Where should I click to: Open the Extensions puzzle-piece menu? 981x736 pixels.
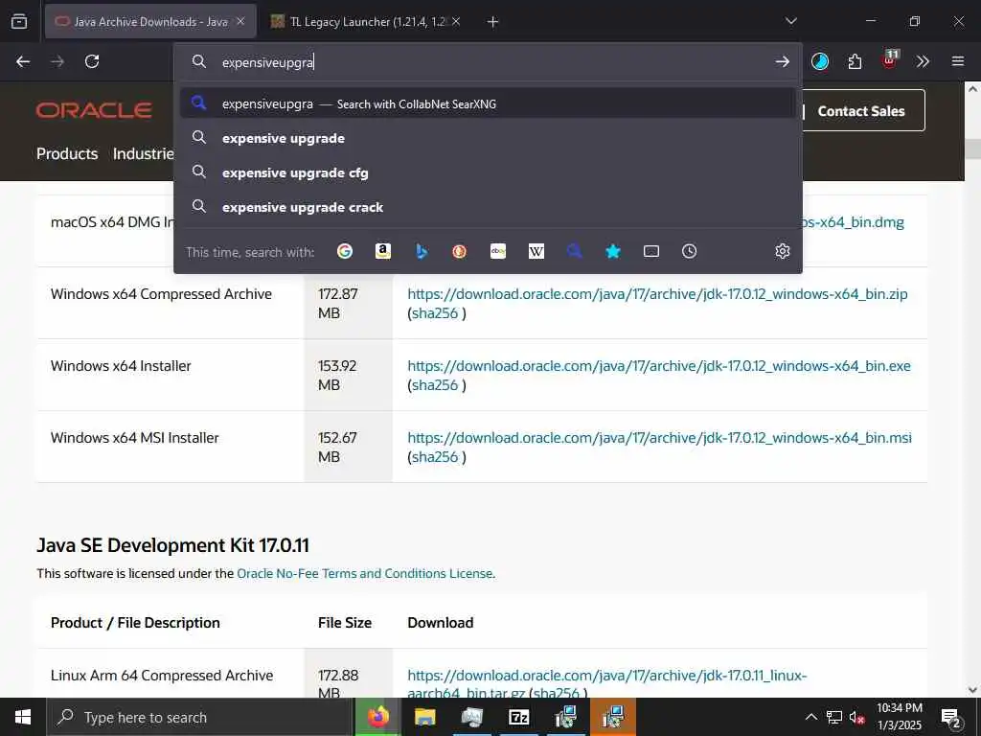(855, 61)
